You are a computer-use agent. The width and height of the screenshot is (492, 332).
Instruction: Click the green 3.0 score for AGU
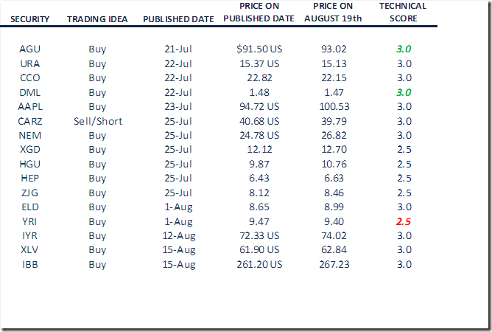tap(403, 49)
